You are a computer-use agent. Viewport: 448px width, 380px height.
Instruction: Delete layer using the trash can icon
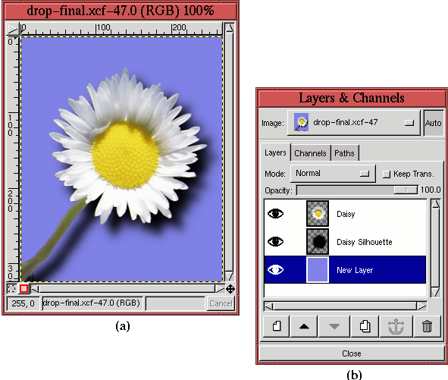tap(427, 326)
